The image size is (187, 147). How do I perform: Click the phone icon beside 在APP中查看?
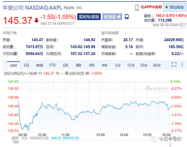point(137,7)
